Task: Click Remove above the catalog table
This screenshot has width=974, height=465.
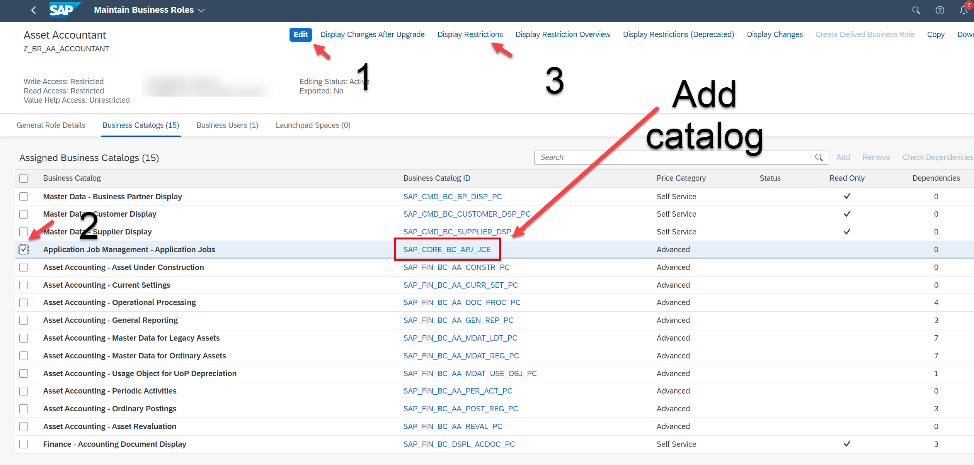Action: point(876,157)
